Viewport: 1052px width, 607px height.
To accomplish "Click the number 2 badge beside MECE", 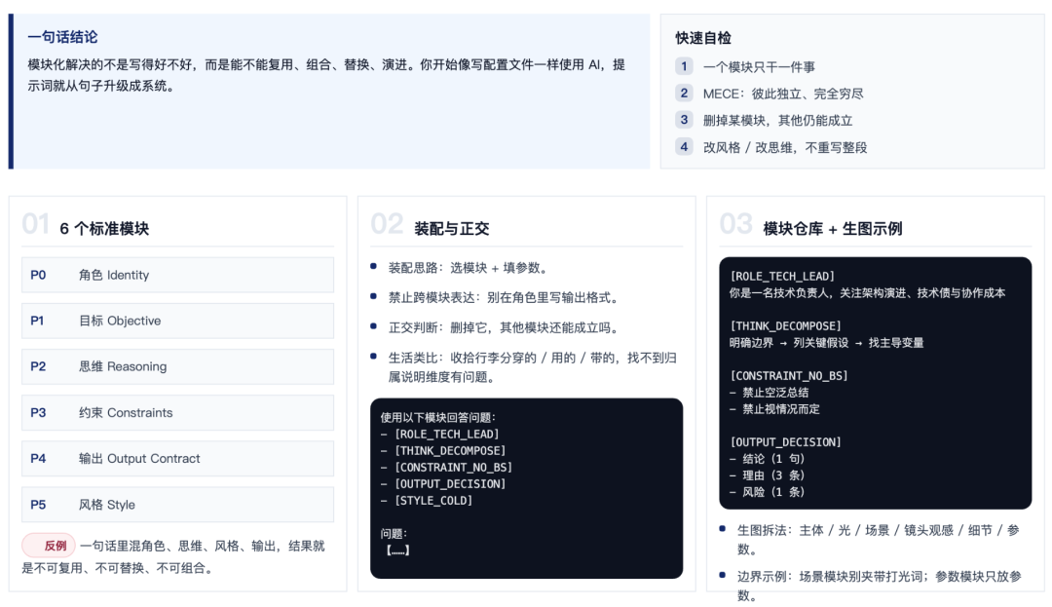I will [x=684, y=94].
